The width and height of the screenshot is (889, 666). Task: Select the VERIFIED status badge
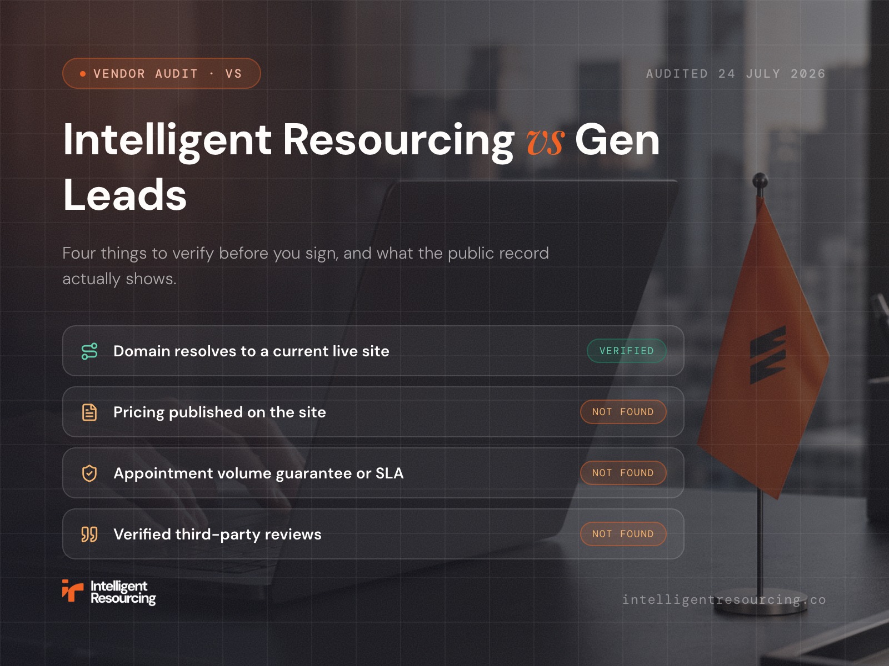[x=627, y=351]
